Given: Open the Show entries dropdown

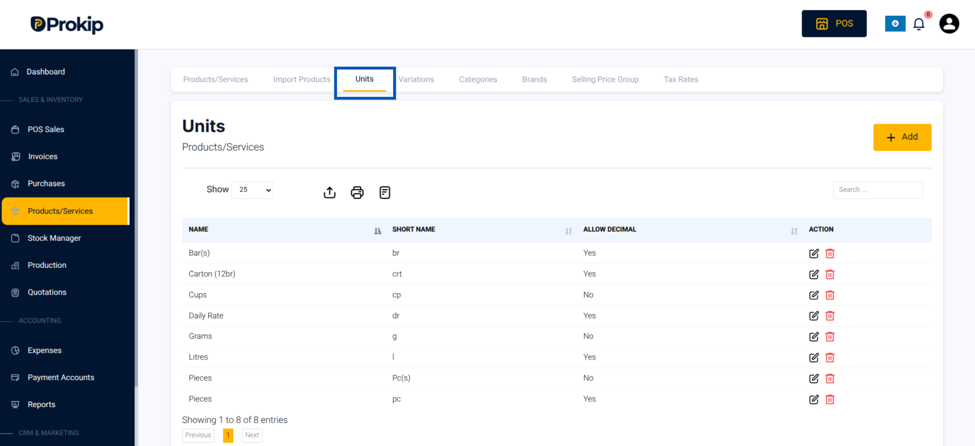Looking at the screenshot, I should [253, 190].
